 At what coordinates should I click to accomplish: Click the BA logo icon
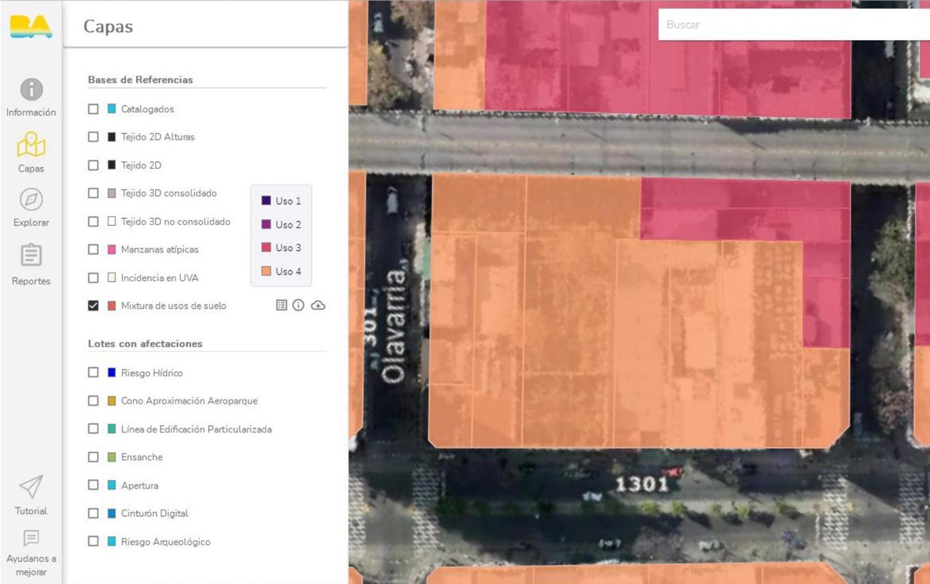pyautogui.click(x=31, y=26)
